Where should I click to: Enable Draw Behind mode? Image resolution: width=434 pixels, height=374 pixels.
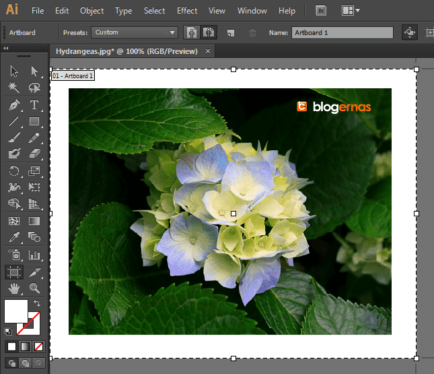point(25,363)
